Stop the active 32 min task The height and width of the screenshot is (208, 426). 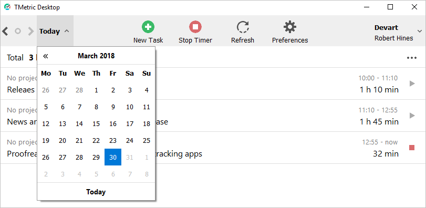tap(412, 148)
